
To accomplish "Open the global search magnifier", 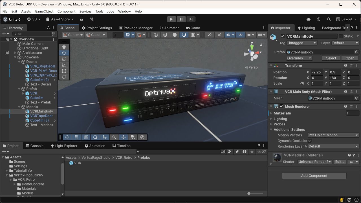I will click(329, 19).
